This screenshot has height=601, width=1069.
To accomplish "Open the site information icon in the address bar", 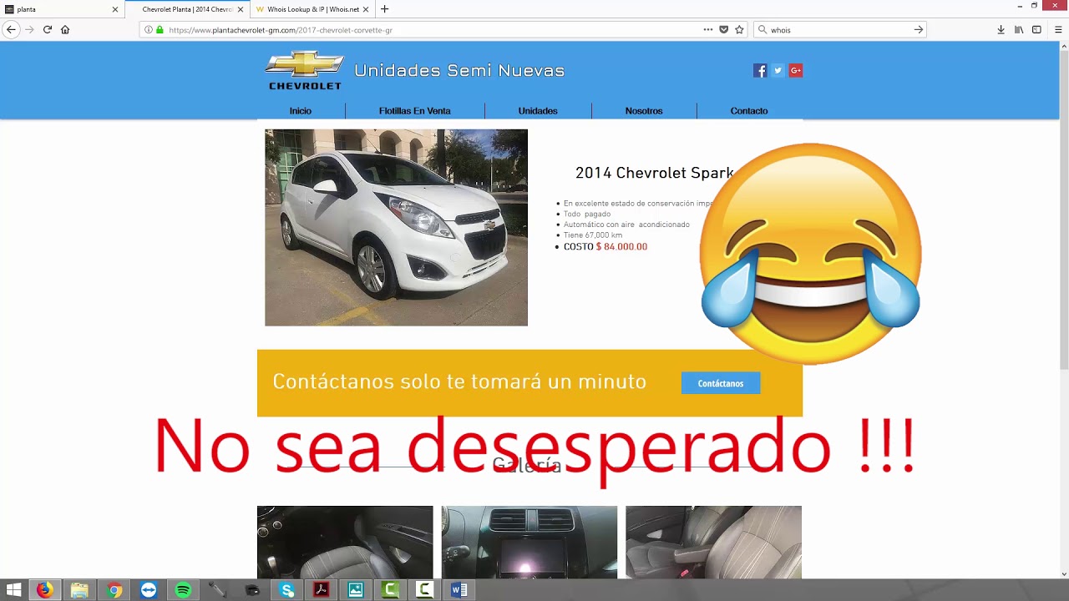I will pyautogui.click(x=149, y=29).
